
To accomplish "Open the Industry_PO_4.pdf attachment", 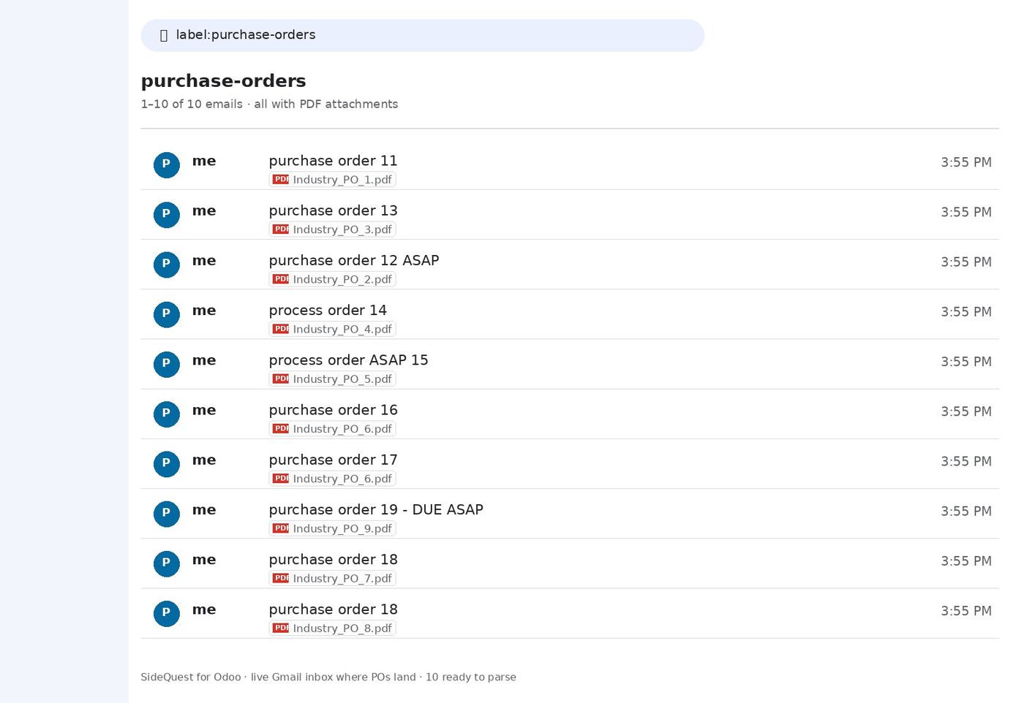I will point(332,329).
